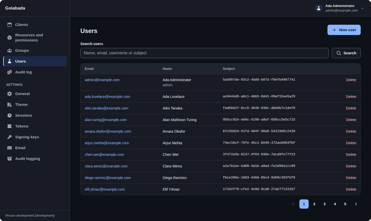
Task: Open Signing keys settings
Action: click(x=35, y=137)
